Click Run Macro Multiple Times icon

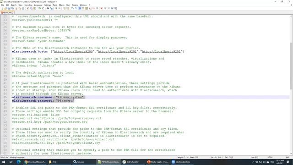point(112,8)
